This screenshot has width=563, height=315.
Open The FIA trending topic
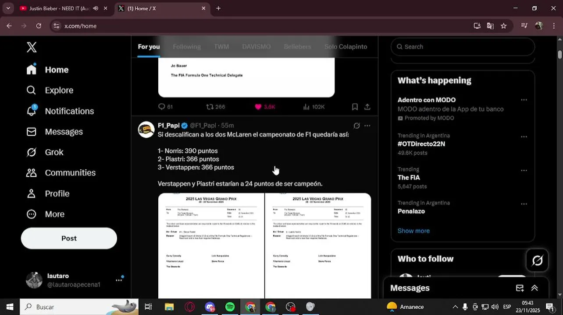coord(409,178)
